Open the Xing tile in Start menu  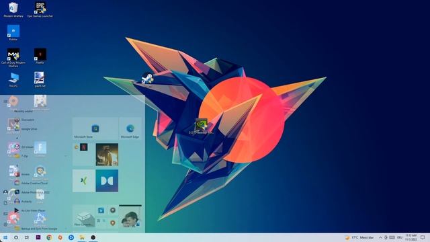coord(83,181)
